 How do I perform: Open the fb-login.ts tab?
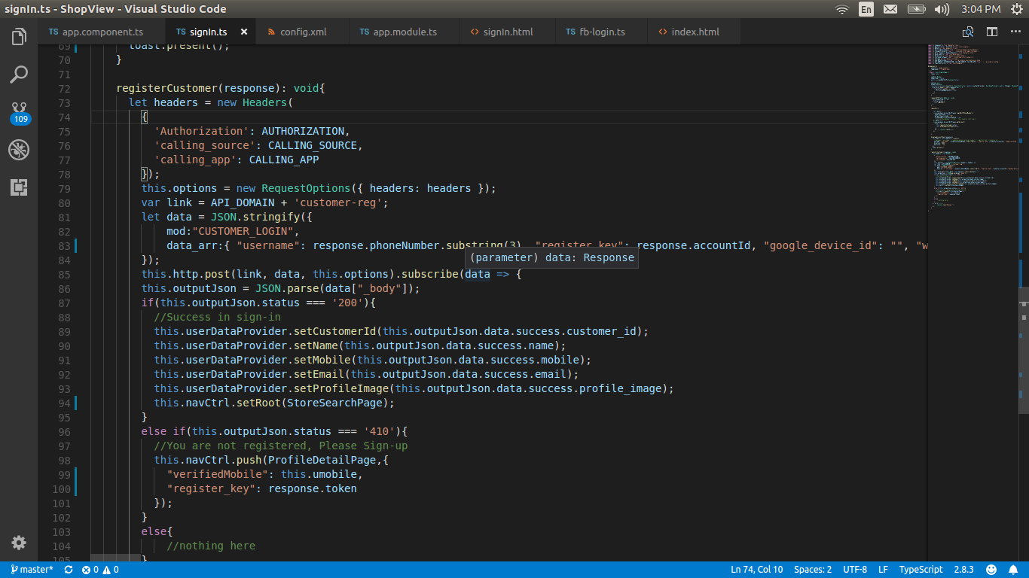point(601,32)
